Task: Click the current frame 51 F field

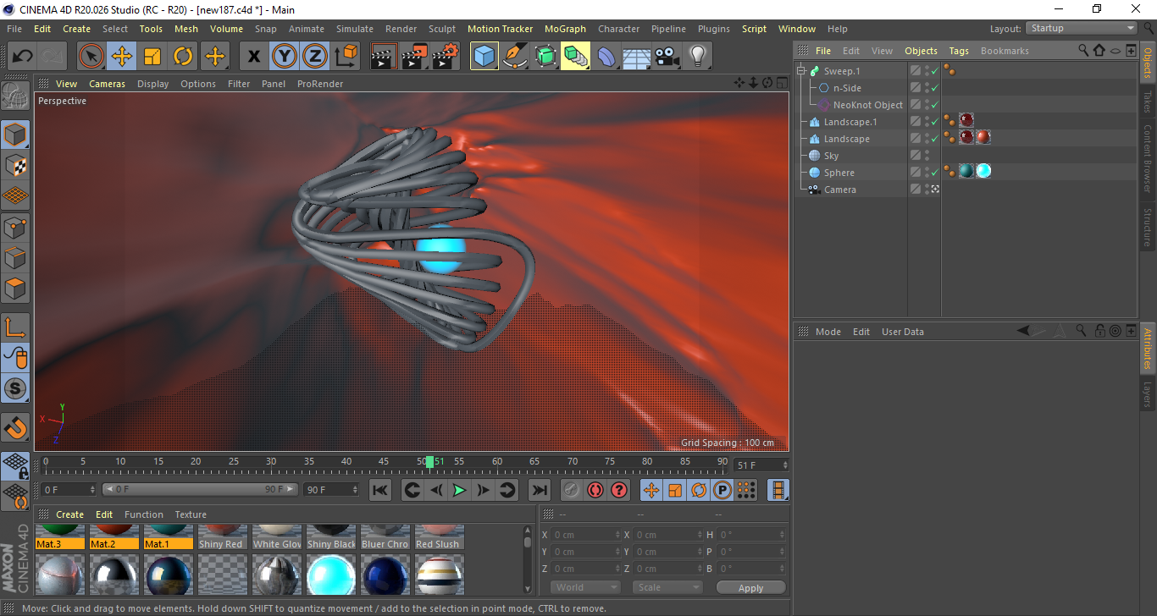Action: pyautogui.click(x=761, y=465)
